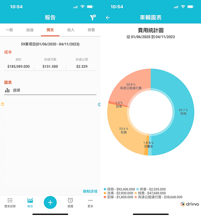Image resolution: width=201 pixels, height=217 pixels.
Task: Tap the back arrow on 車輛圖表 screen
Action: 108,18
